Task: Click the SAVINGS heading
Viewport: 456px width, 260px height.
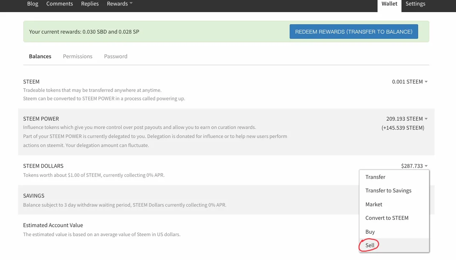Action: pyautogui.click(x=33, y=196)
